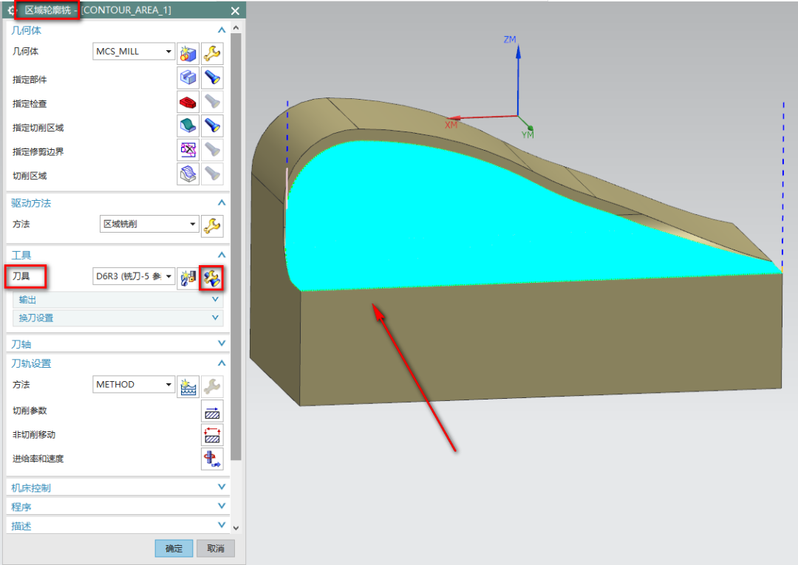Click the dialog's vertical scrollbar

click(x=236, y=244)
